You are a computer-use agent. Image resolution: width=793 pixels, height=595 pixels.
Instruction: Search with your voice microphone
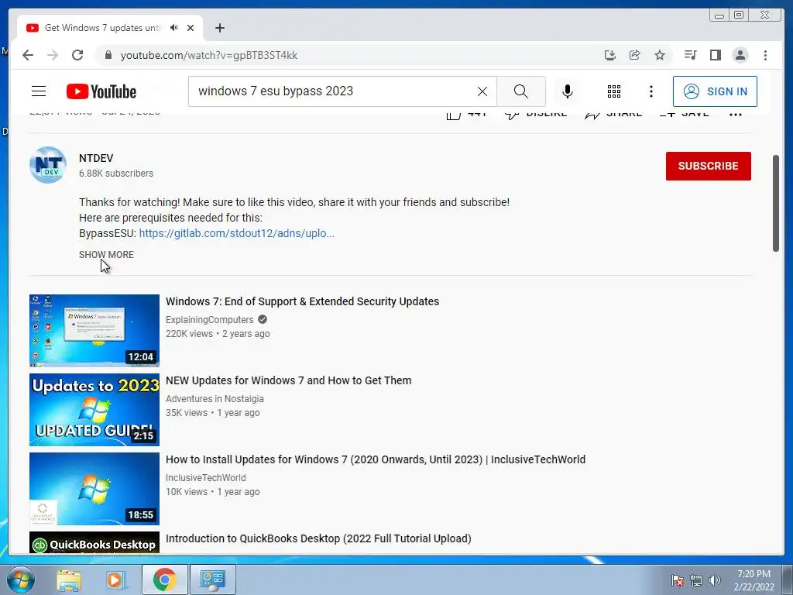pos(568,91)
